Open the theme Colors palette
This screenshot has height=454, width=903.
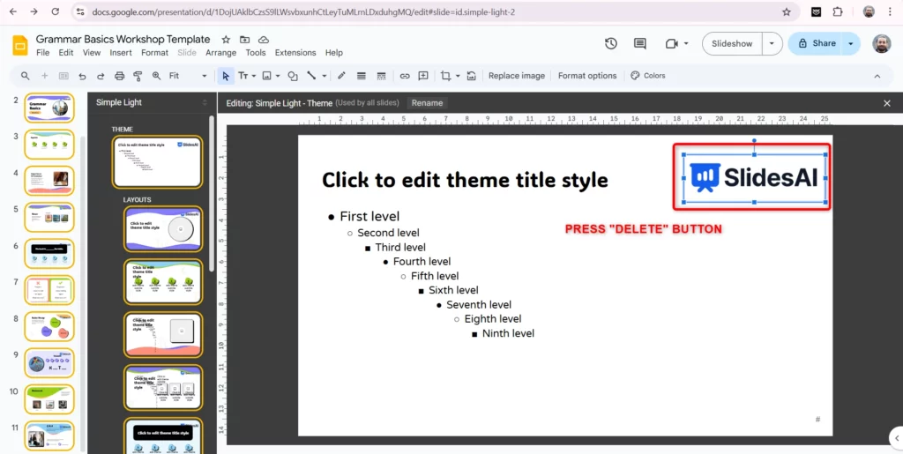(x=648, y=76)
